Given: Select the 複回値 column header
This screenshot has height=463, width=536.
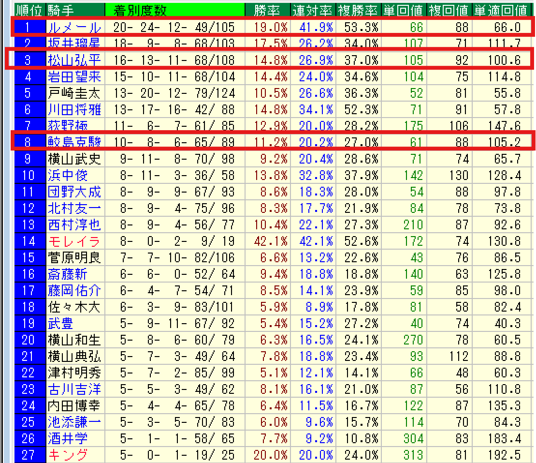Looking at the screenshot, I should [449, 10].
